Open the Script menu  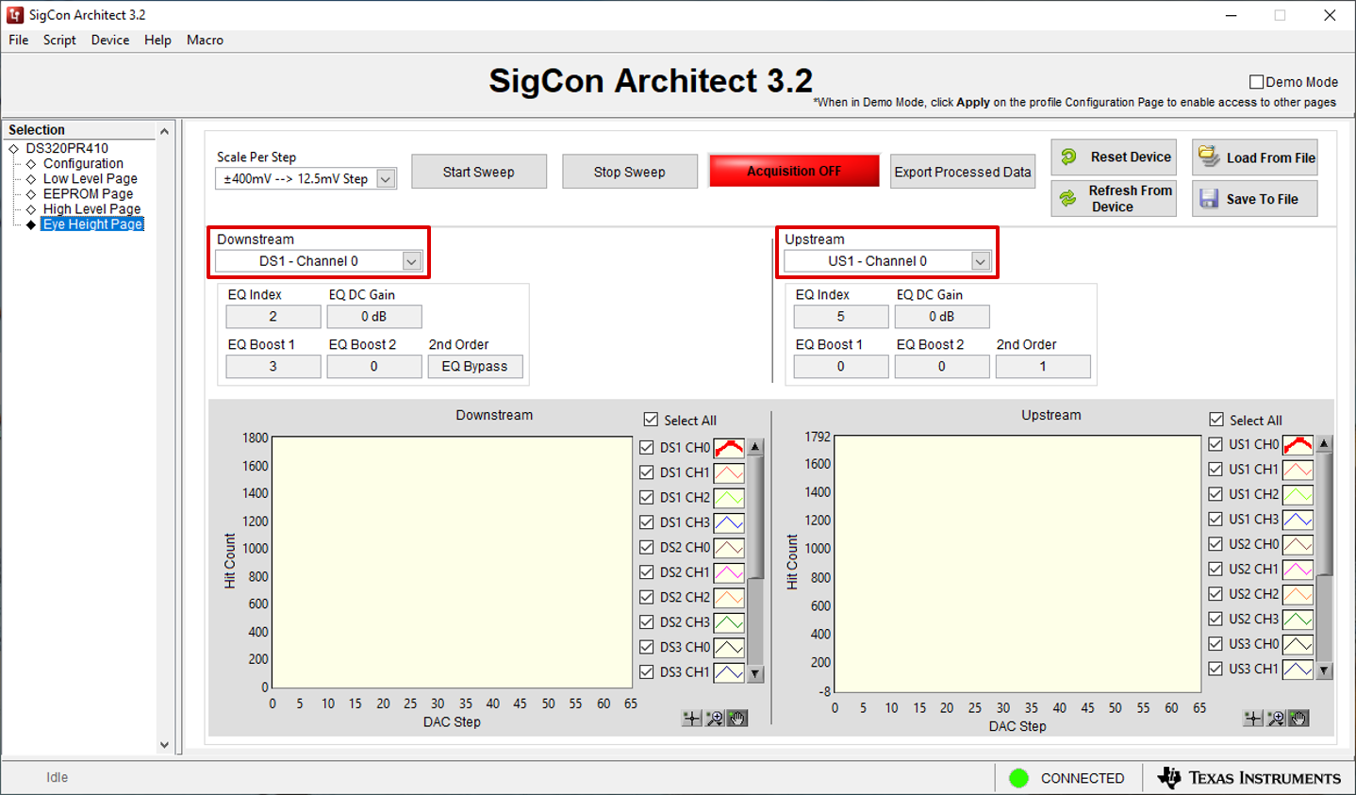(59, 41)
